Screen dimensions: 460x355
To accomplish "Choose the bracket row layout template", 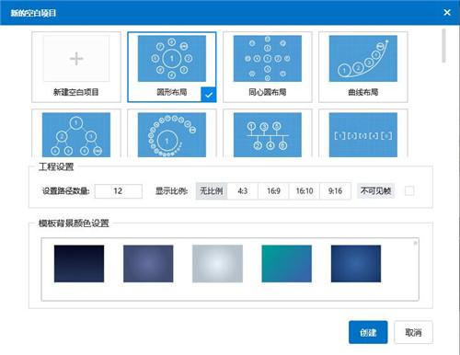I will point(363,133).
